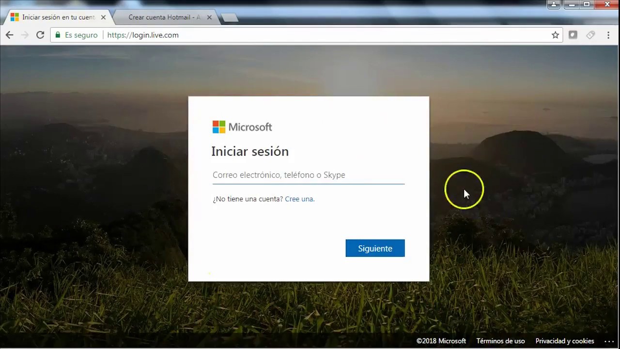
Task: Click the Microsoft logo in the sign-in card
Action: [242, 127]
